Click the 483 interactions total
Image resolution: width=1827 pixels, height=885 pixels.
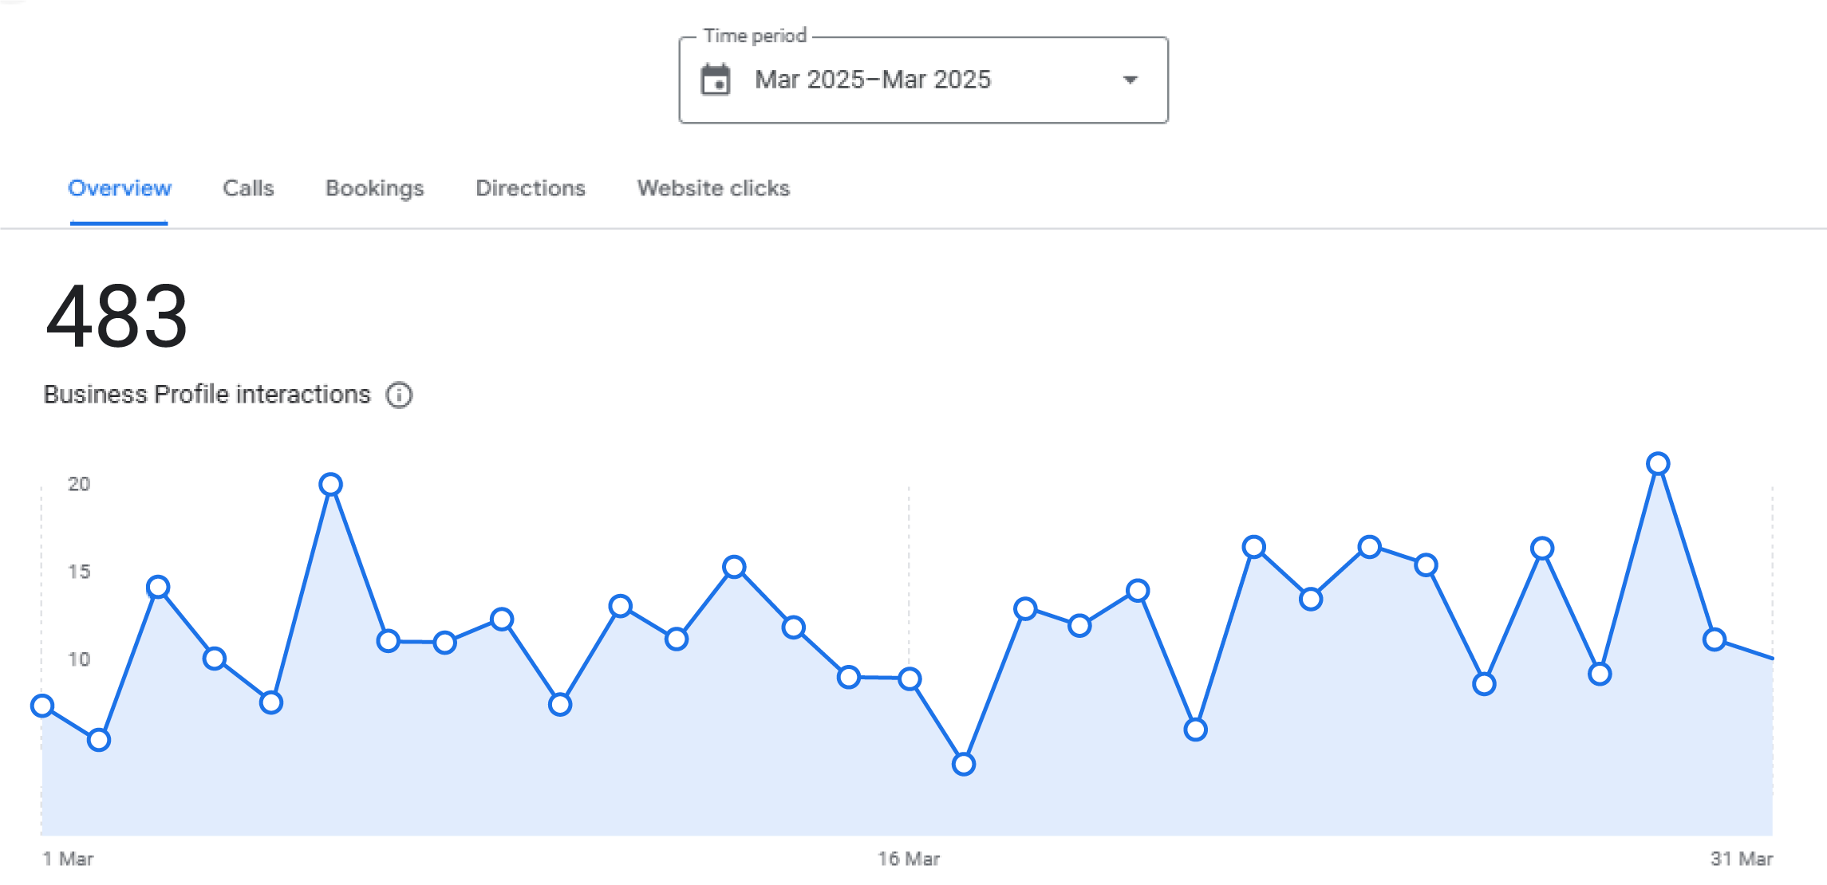117,317
